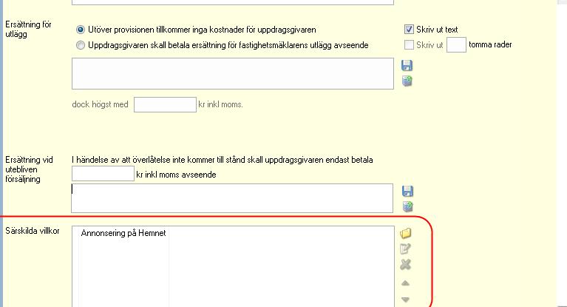The image size is (567, 307).
Task: Save the Ersättning för utlägg text
Action: [407, 66]
